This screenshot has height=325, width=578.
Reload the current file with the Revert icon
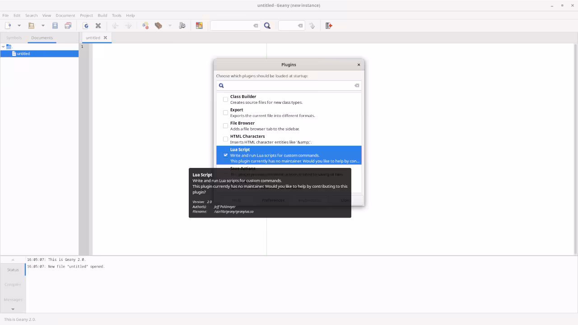click(86, 25)
